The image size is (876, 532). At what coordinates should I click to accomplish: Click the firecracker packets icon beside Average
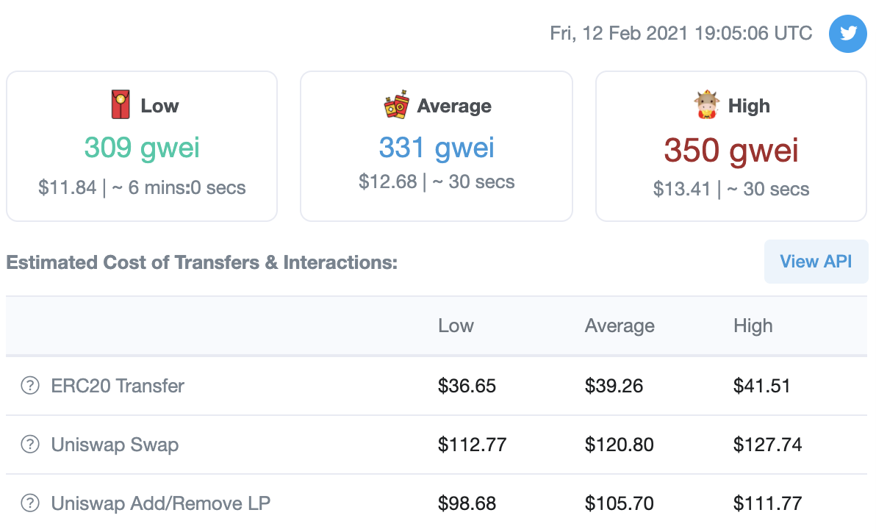(397, 104)
